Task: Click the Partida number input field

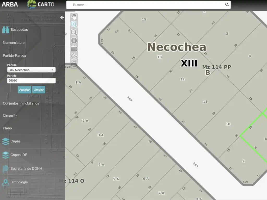Action: coord(31,81)
